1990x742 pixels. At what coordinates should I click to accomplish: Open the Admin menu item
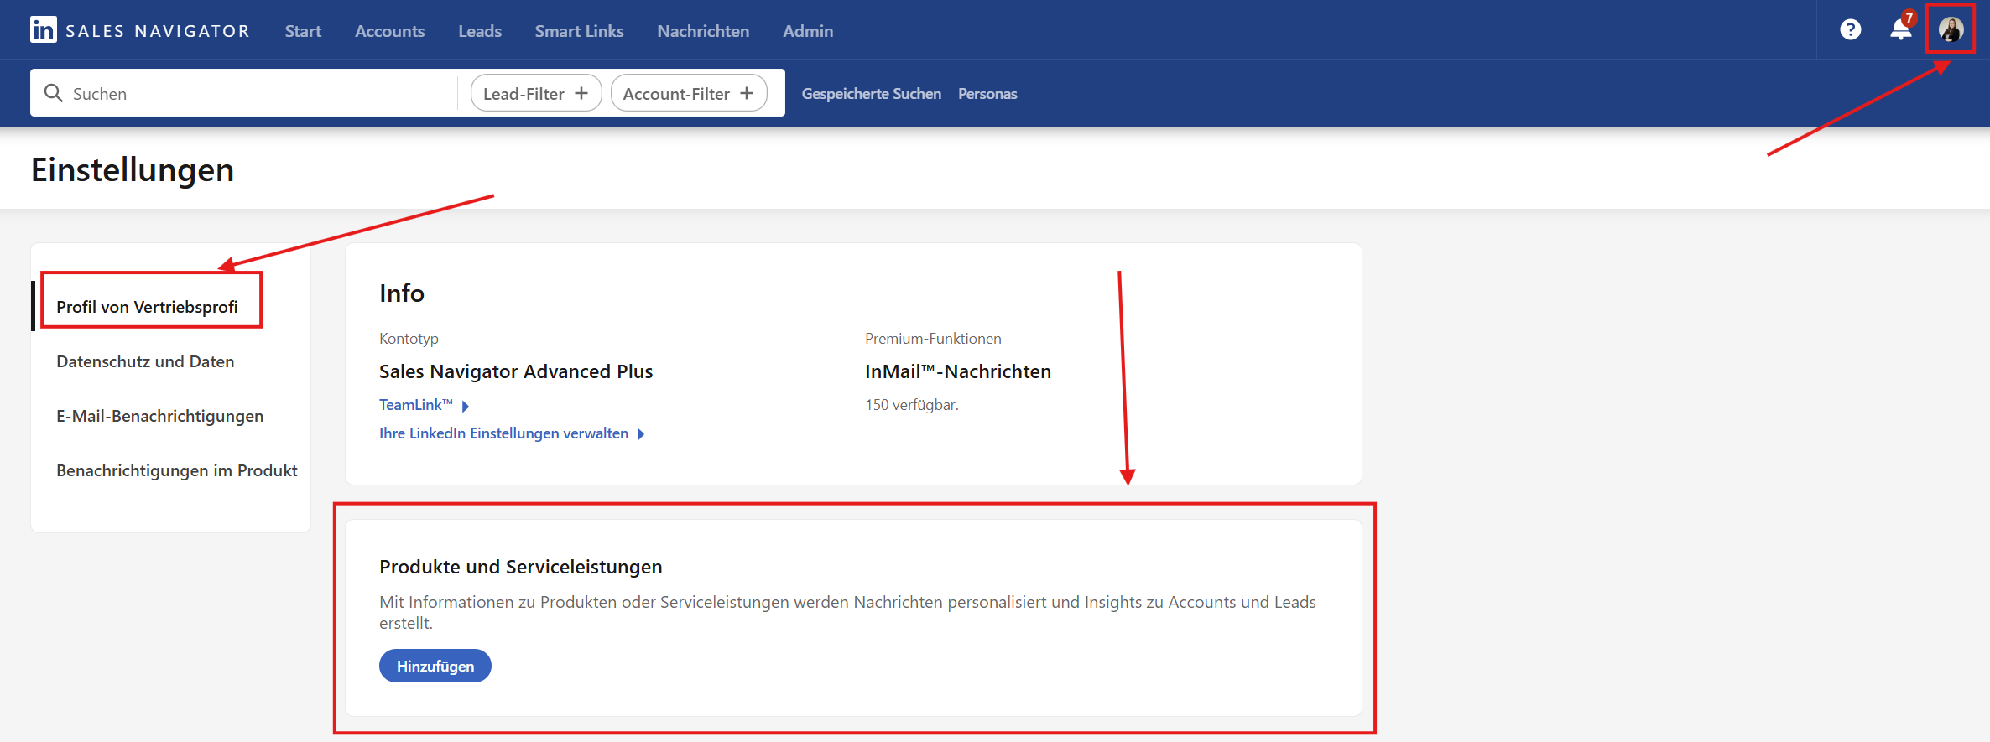coord(808,31)
